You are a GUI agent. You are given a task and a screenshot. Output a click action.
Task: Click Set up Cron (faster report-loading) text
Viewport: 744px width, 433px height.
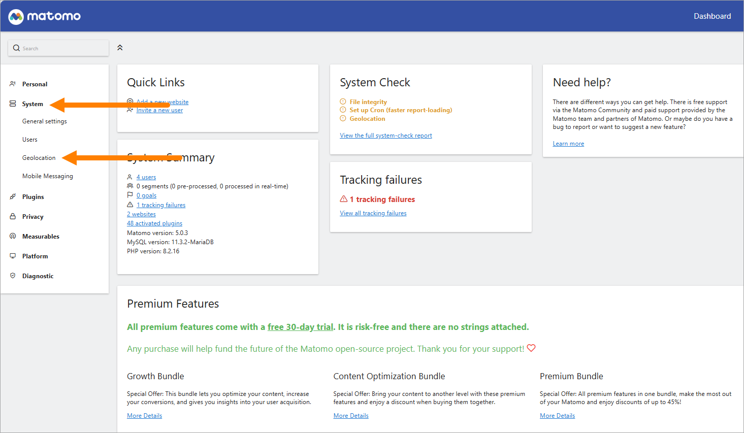click(401, 110)
